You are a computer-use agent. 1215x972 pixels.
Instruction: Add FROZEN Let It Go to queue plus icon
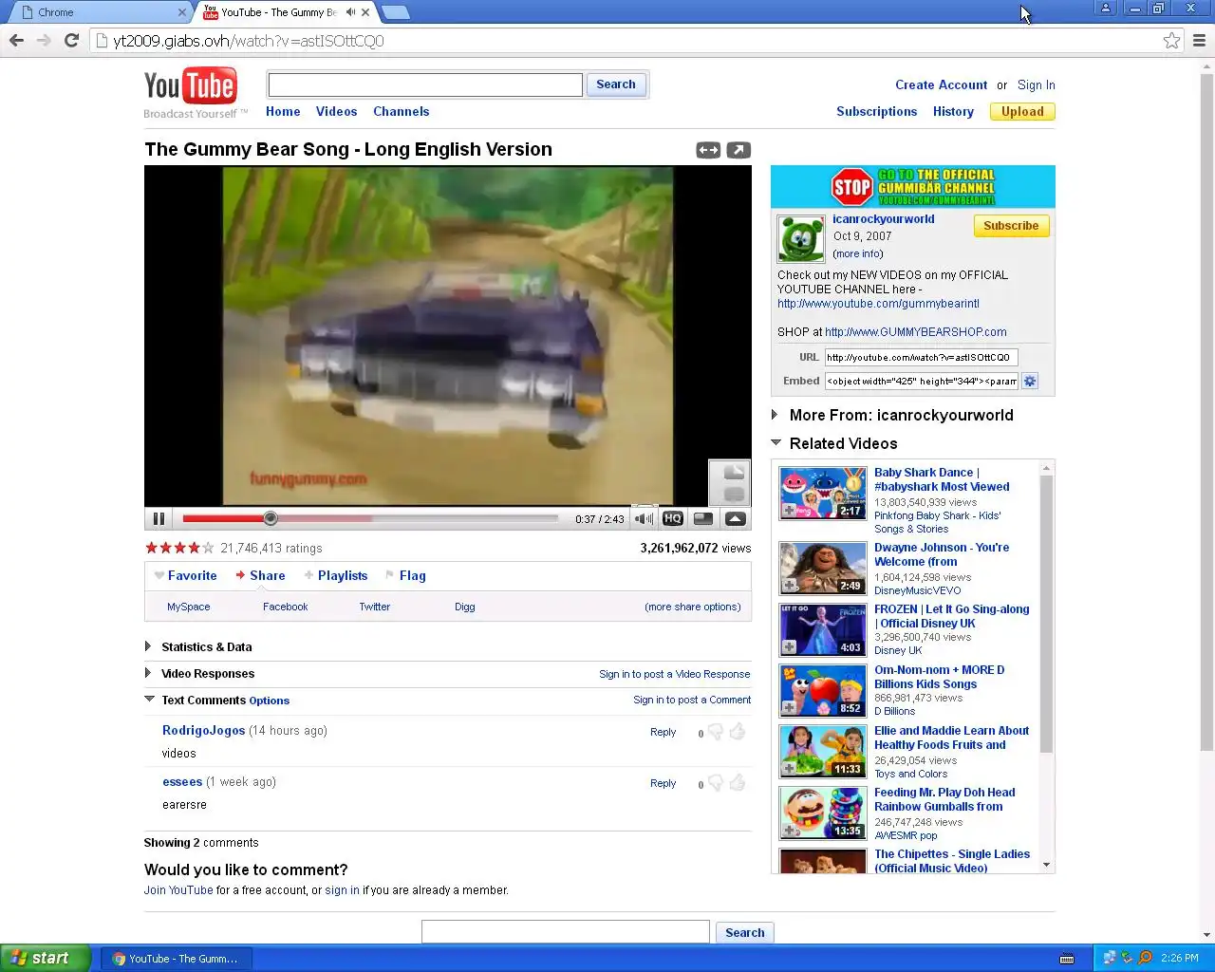[789, 647]
